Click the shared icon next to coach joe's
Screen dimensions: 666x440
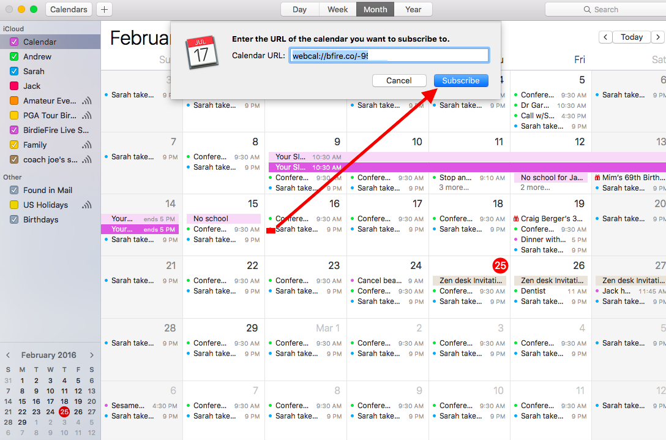coord(87,159)
